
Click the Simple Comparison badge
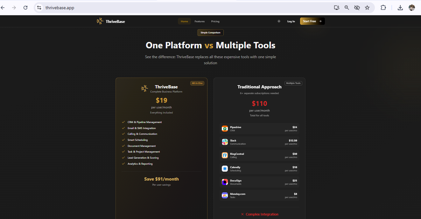210,32
